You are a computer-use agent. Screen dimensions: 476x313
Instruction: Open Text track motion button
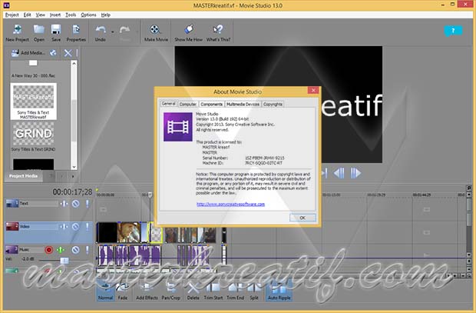coord(64,204)
